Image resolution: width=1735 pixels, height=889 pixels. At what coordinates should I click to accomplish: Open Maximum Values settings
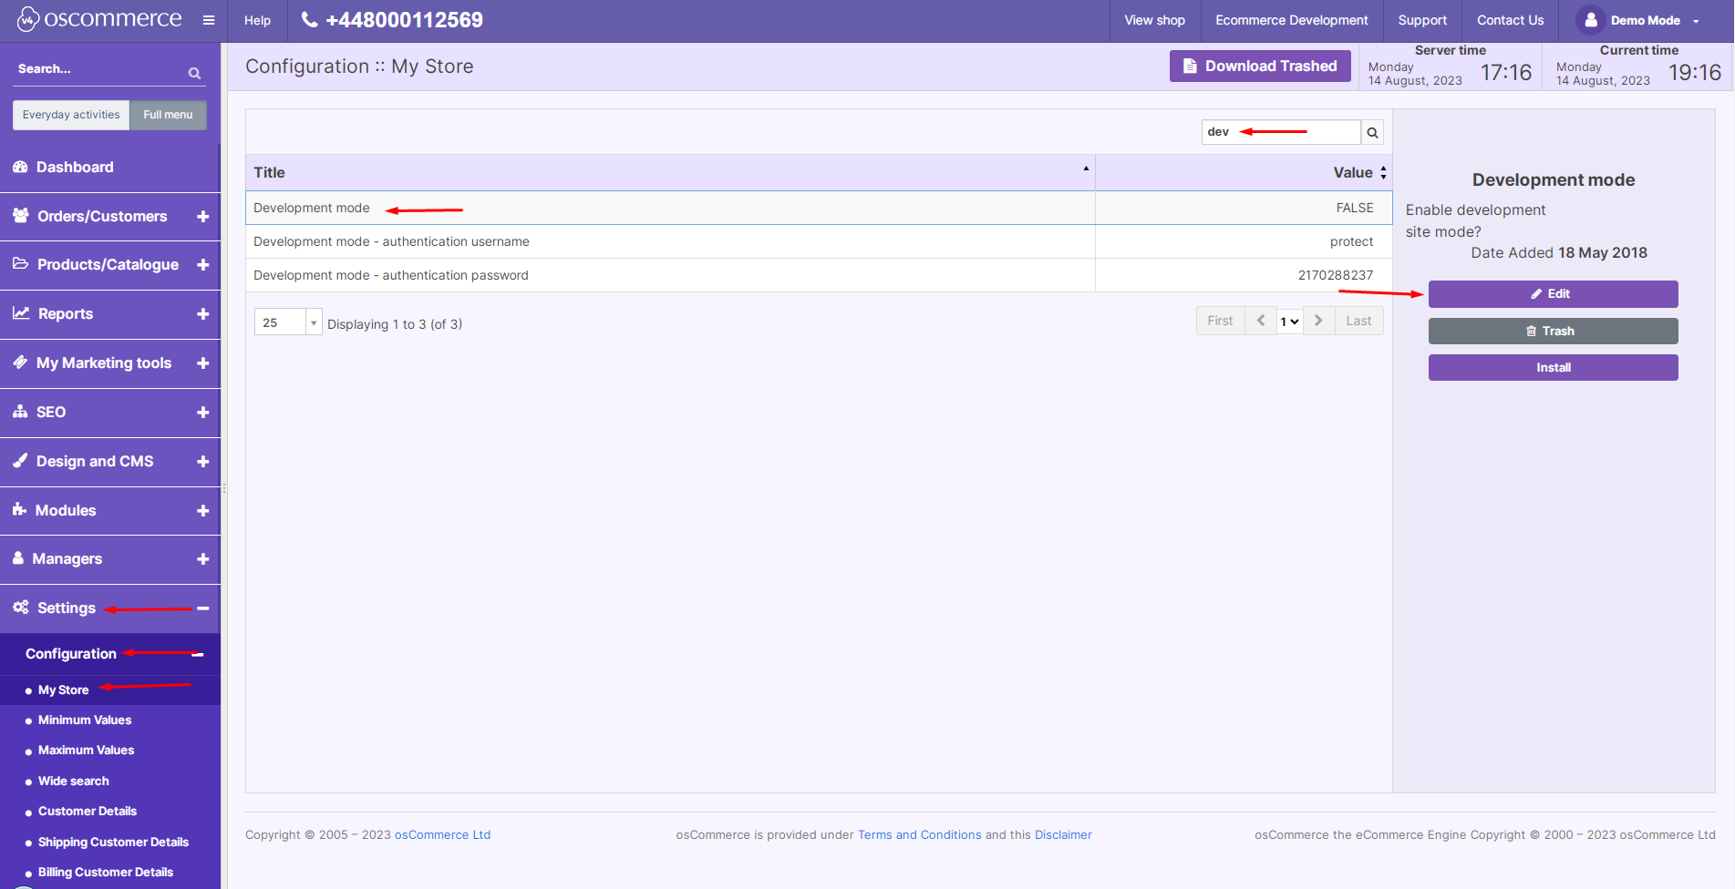86,751
